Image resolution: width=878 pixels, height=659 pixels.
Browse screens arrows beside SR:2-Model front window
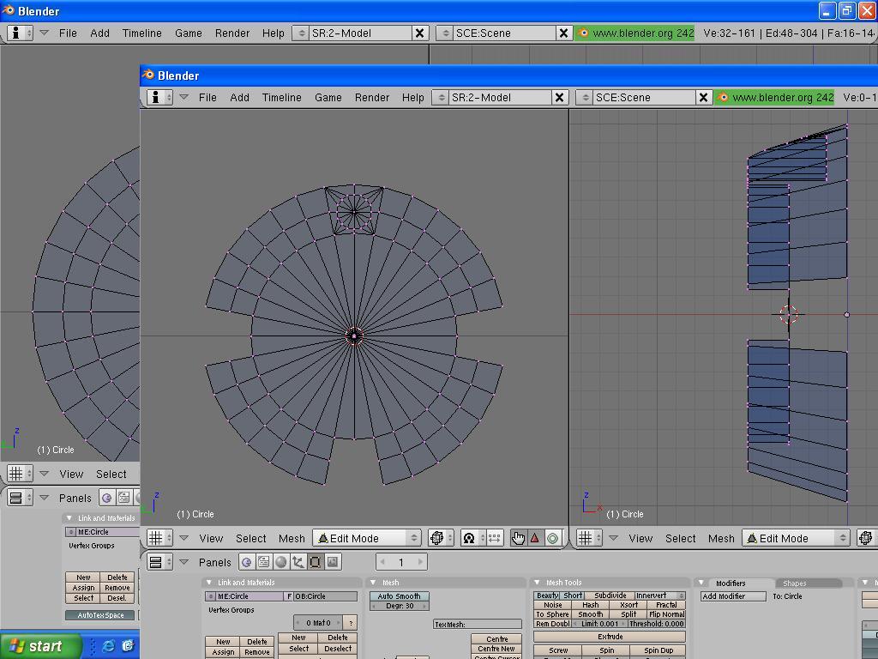442,98
